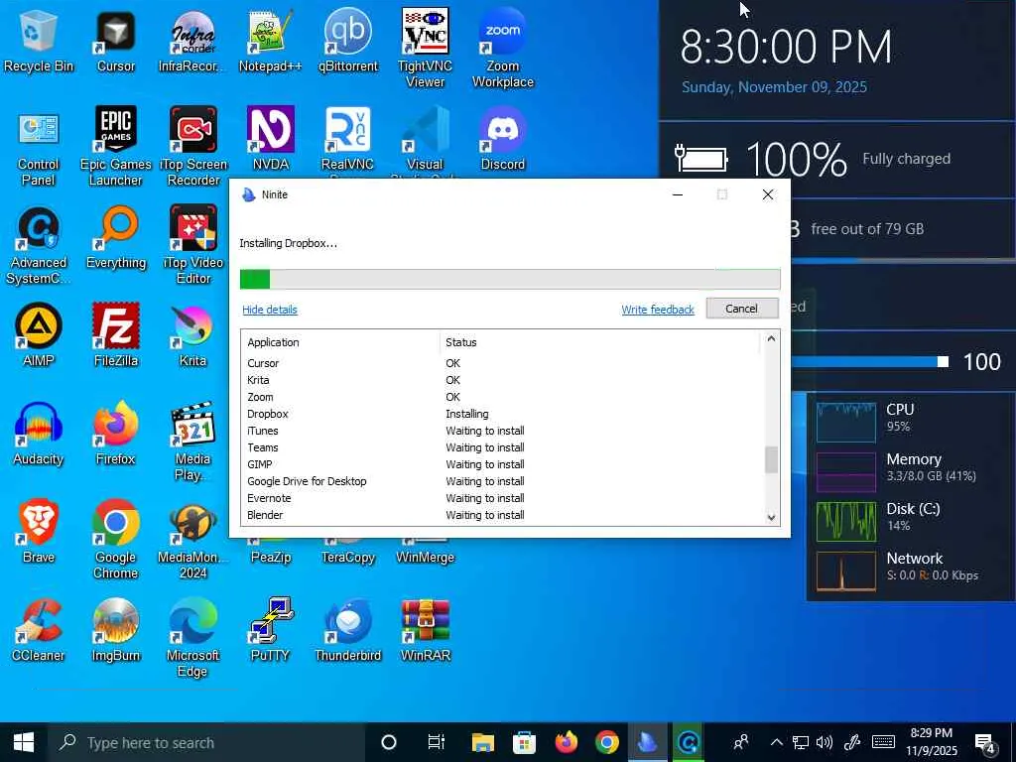Click Hide details link in Ninite
This screenshot has height=762, width=1016.
click(270, 310)
